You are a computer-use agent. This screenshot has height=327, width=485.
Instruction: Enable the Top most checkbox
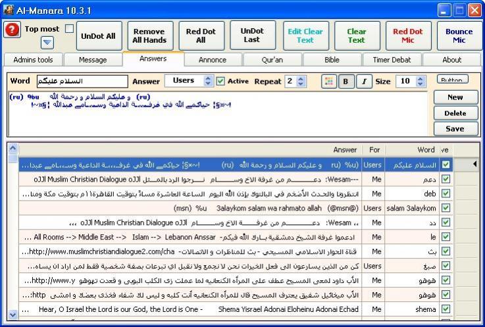[69, 29]
